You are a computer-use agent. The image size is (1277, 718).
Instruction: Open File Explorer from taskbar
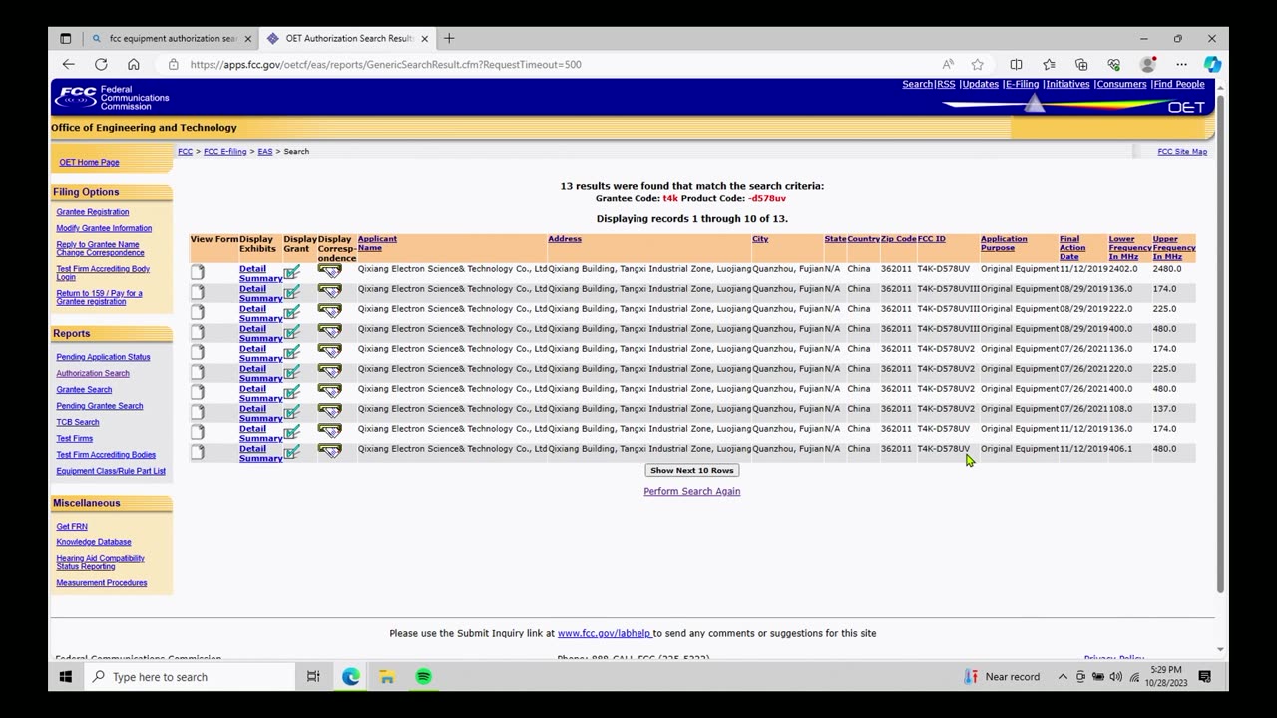[x=387, y=676]
